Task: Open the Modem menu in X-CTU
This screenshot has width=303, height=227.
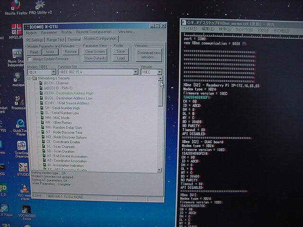Action: [x=31, y=33]
